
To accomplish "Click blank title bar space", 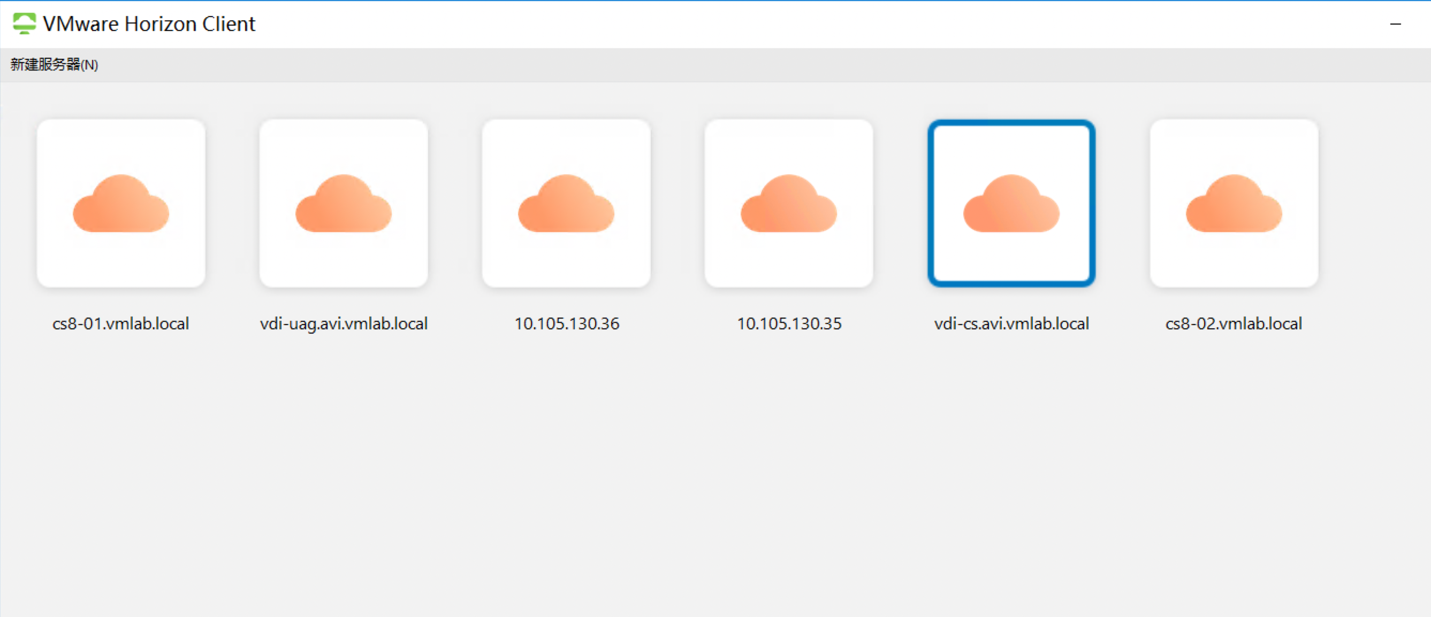I will point(778,24).
